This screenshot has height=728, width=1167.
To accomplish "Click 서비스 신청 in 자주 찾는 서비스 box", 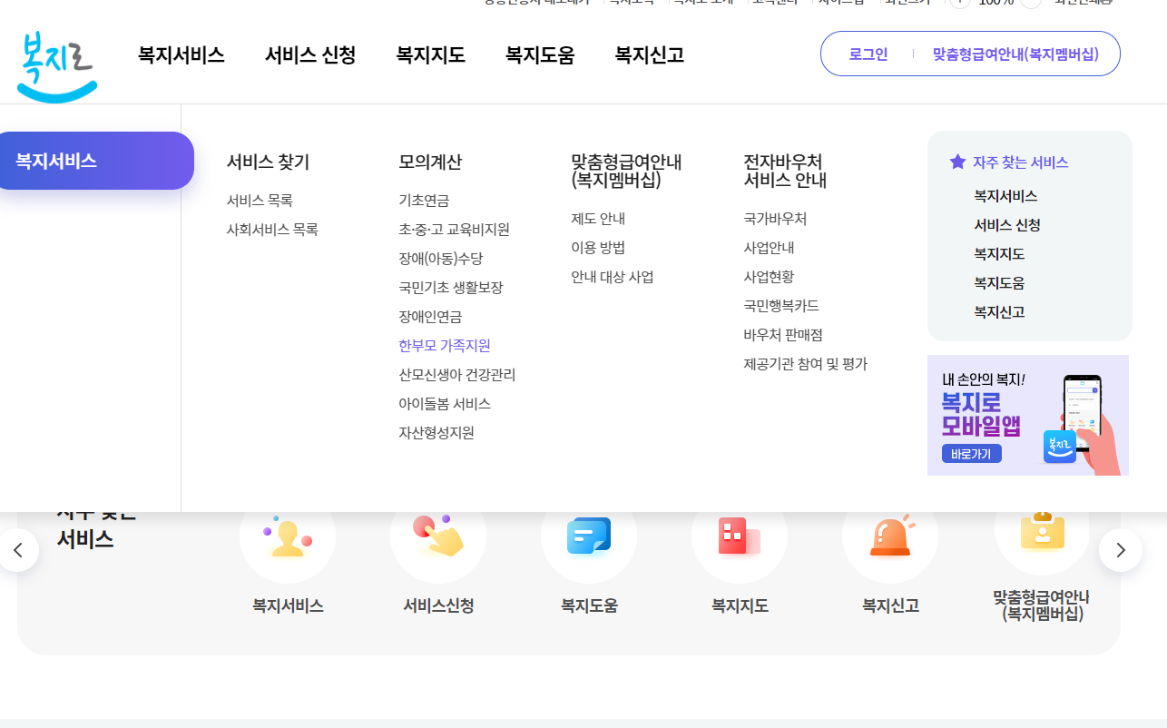I will tap(1007, 224).
